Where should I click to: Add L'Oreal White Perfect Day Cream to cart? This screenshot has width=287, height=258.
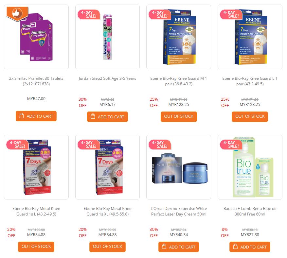(179, 247)
